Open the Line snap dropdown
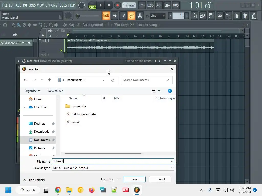The image size is (262, 196). point(157,16)
